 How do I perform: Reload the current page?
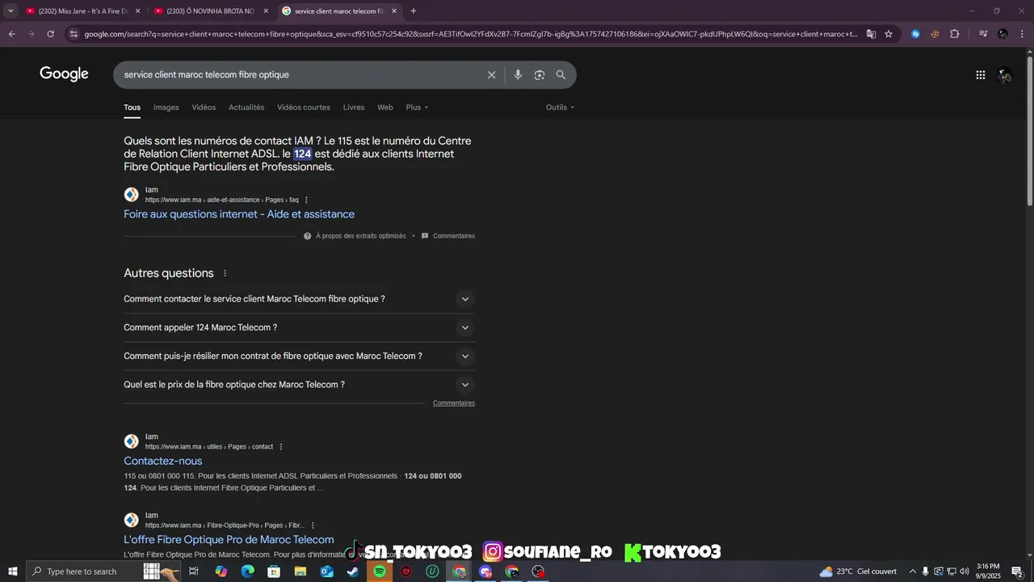coord(50,34)
